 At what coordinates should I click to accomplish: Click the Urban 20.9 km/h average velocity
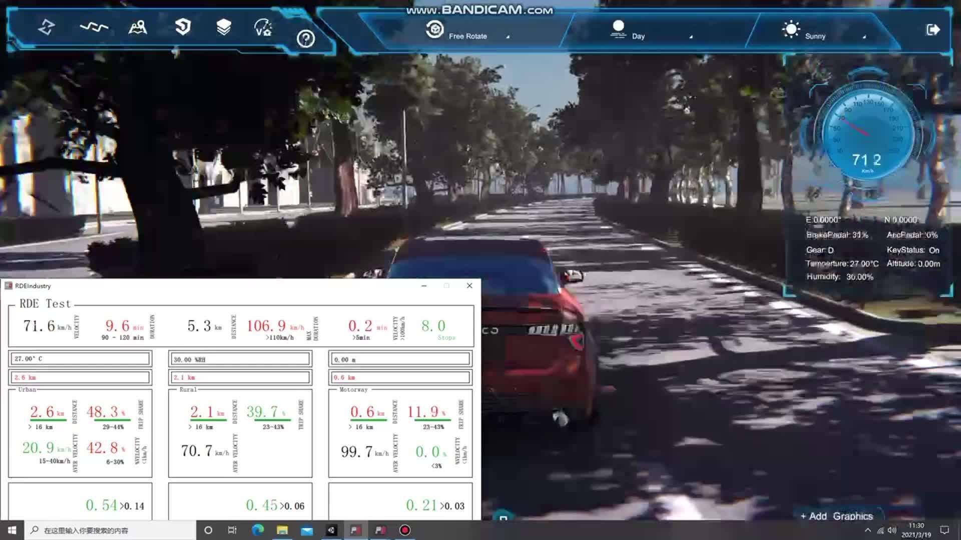point(46,448)
